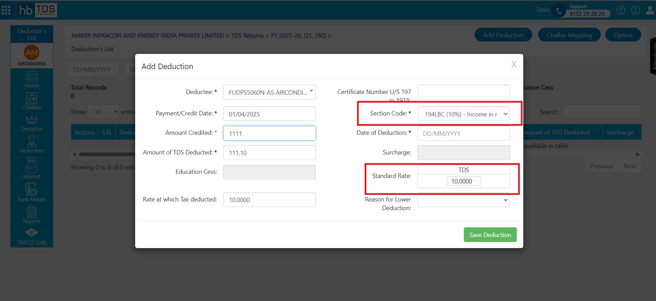Open the Section Code dropdown
The image size is (656, 301).
click(x=463, y=114)
